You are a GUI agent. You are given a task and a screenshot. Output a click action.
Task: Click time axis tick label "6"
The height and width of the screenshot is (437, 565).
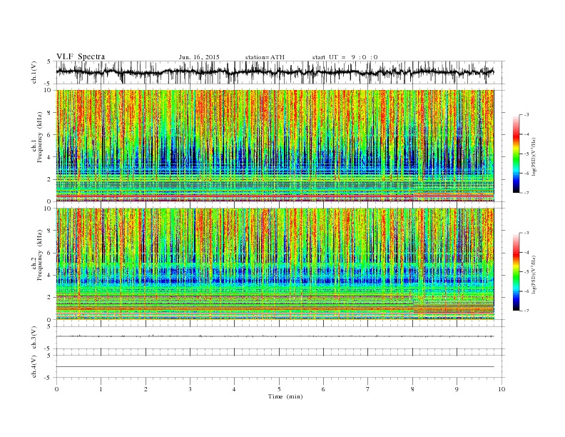click(323, 389)
